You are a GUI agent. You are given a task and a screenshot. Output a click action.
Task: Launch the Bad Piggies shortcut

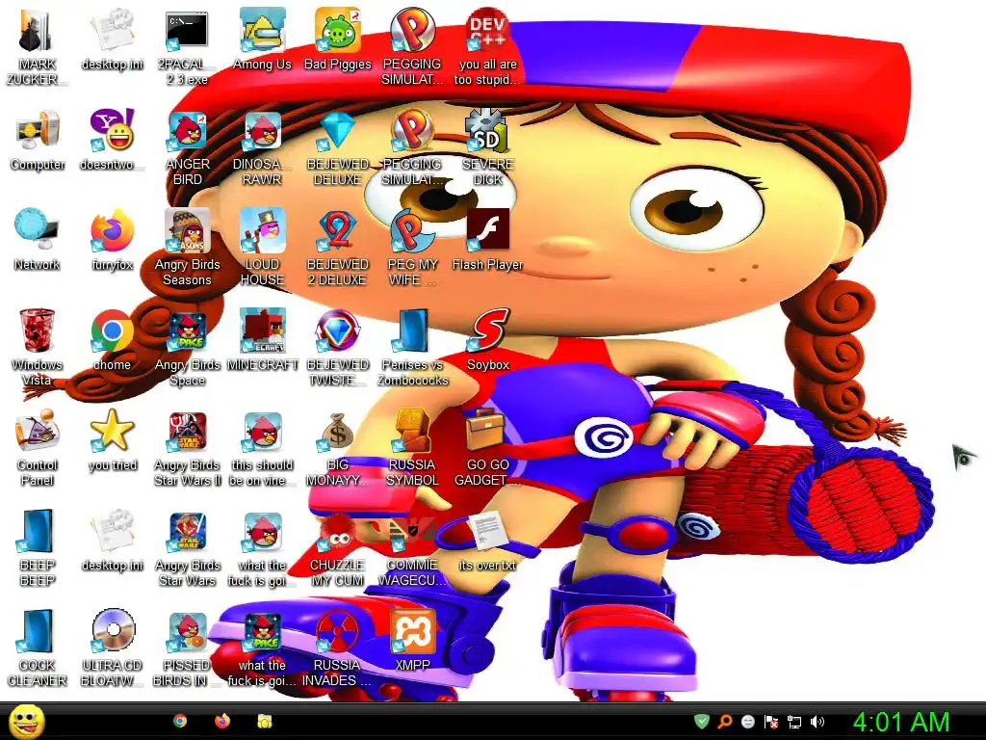point(337,40)
